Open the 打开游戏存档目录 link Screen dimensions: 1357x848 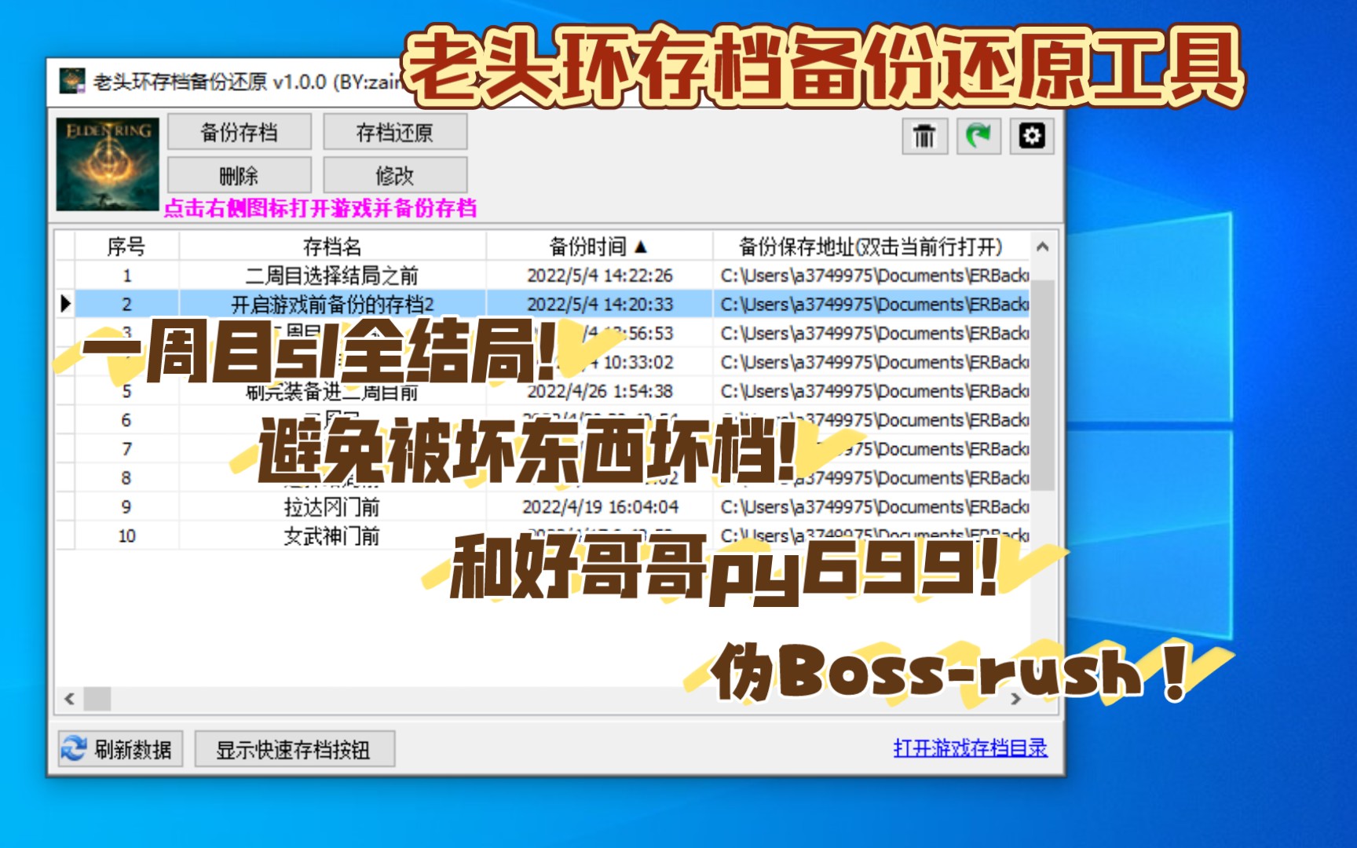(x=970, y=747)
